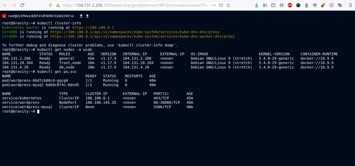
Task: Toggle the sidebar view icon
Action: [x=273, y=5]
